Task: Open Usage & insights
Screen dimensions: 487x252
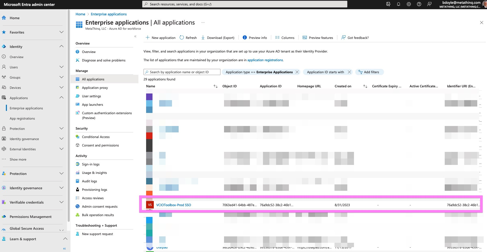Action: (94, 173)
